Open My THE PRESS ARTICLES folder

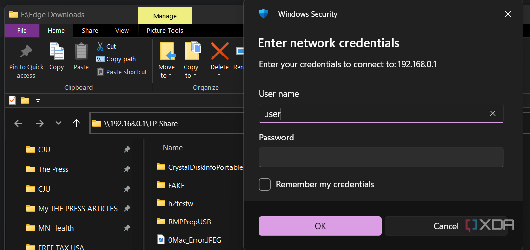[x=78, y=209]
